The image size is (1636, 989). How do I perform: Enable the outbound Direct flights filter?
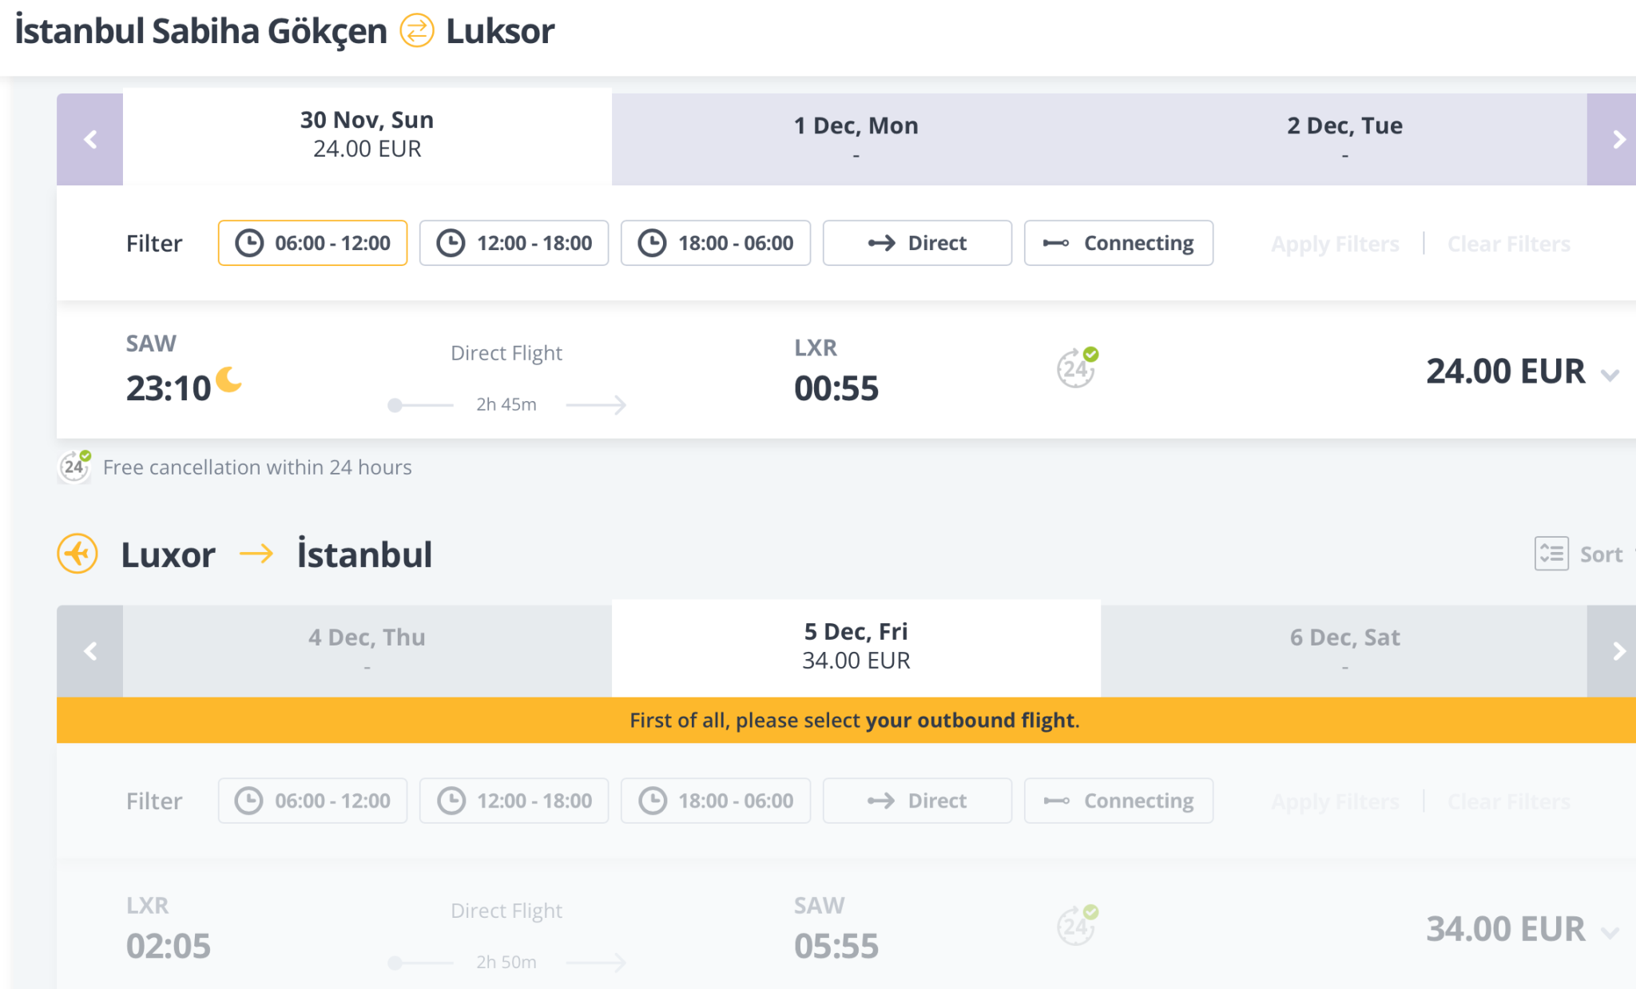coord(917,243)
